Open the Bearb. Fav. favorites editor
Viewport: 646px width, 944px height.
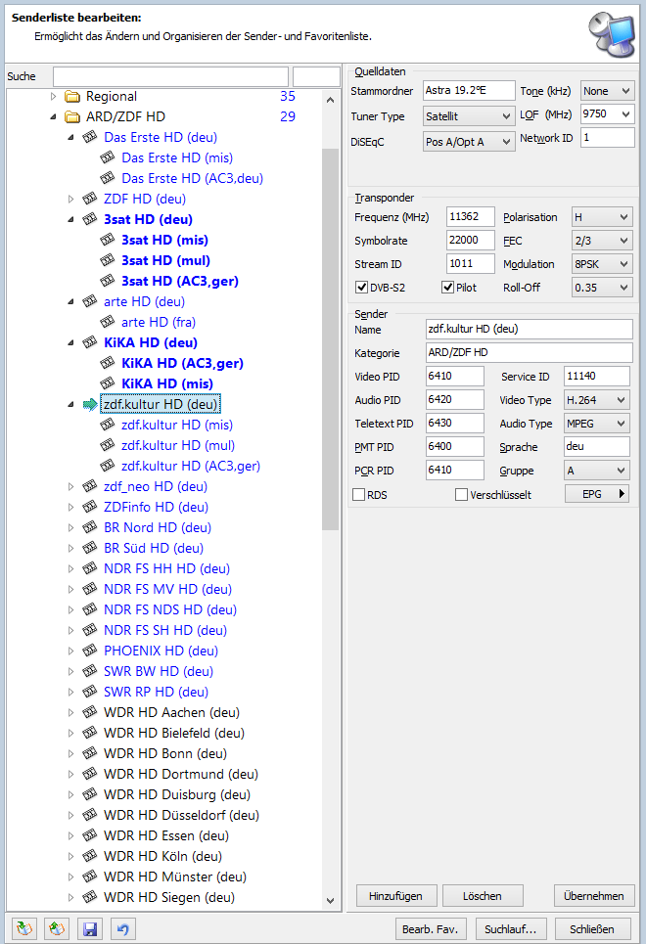click(x=431, y=929)
